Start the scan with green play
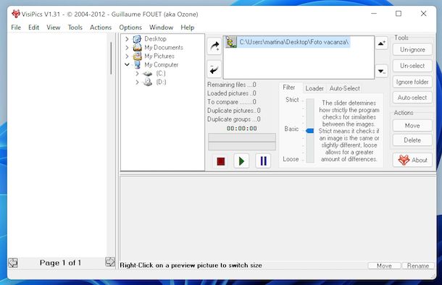The width and height of the screenshot is (442, 285). (x=241, y=161)
